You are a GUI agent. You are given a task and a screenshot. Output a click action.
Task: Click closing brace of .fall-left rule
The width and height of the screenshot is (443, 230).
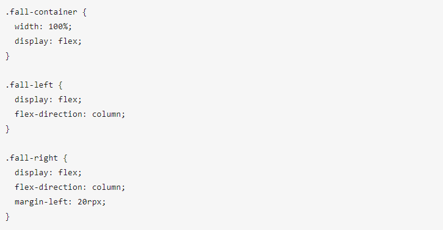click(8, 129)
